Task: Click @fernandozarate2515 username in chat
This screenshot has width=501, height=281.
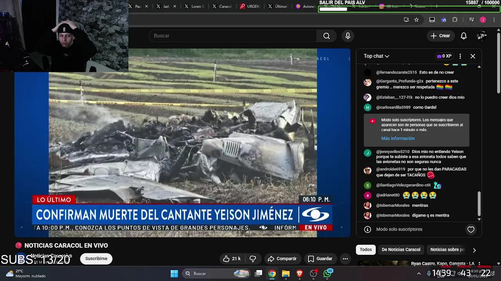Action: [x=396, y=73]
